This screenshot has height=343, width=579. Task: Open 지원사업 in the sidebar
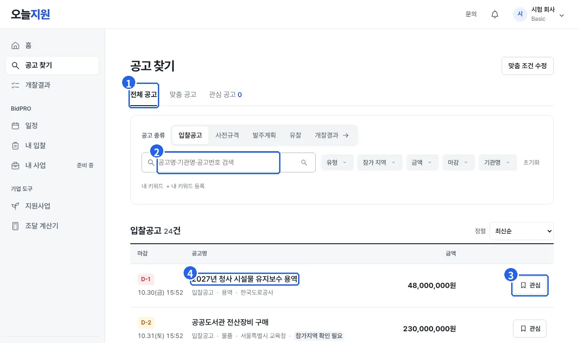[x=52, y=206]
